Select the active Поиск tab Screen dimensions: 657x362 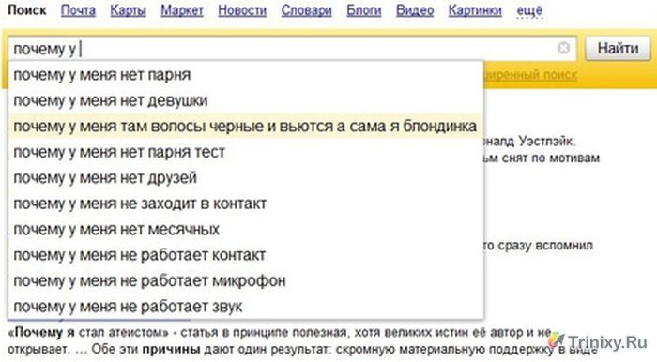(x=27, y=10)
